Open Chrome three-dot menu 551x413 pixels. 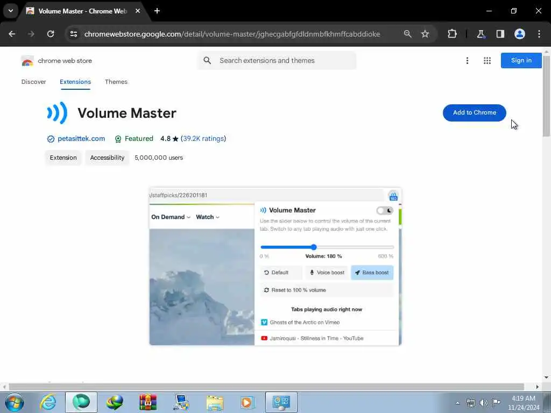click(539, 34)
